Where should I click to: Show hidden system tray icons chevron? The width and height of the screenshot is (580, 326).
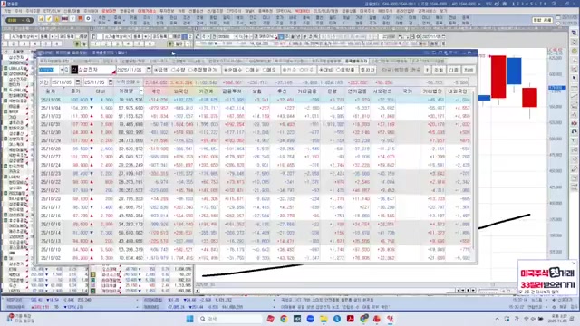[497, 319]
